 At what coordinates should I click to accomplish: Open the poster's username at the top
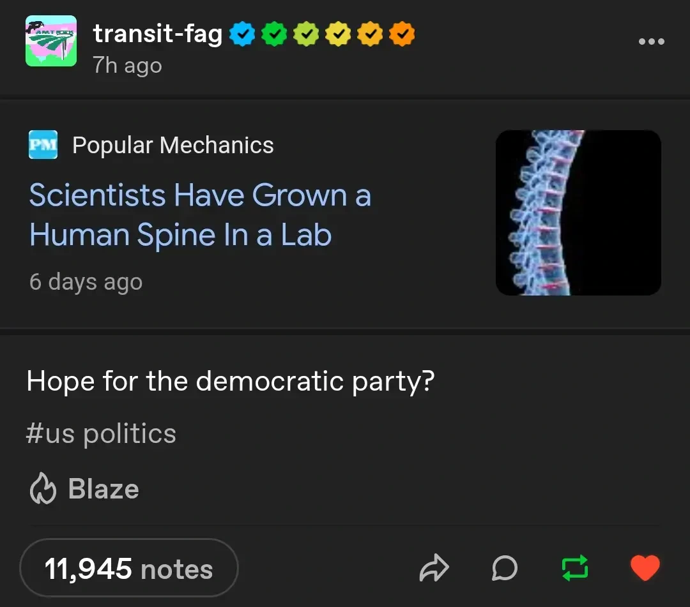click(157, 34)
